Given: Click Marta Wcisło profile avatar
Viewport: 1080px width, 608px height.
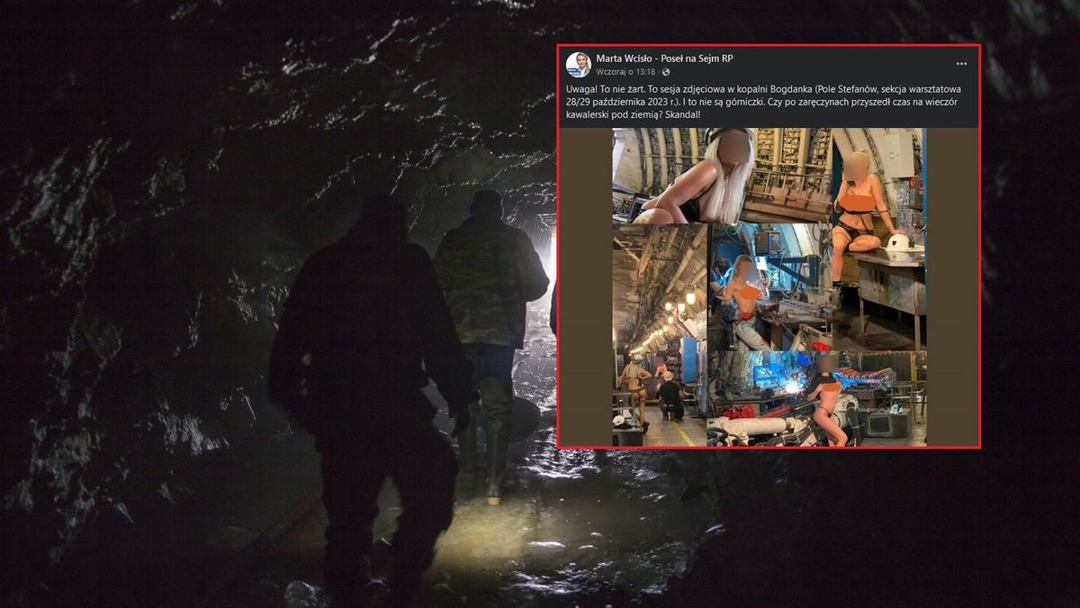Looking at the screenshot, I should point(578,64).
